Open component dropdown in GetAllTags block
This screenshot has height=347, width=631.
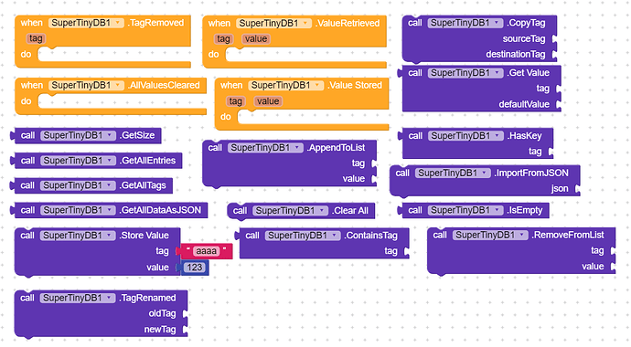coord(79,185)
